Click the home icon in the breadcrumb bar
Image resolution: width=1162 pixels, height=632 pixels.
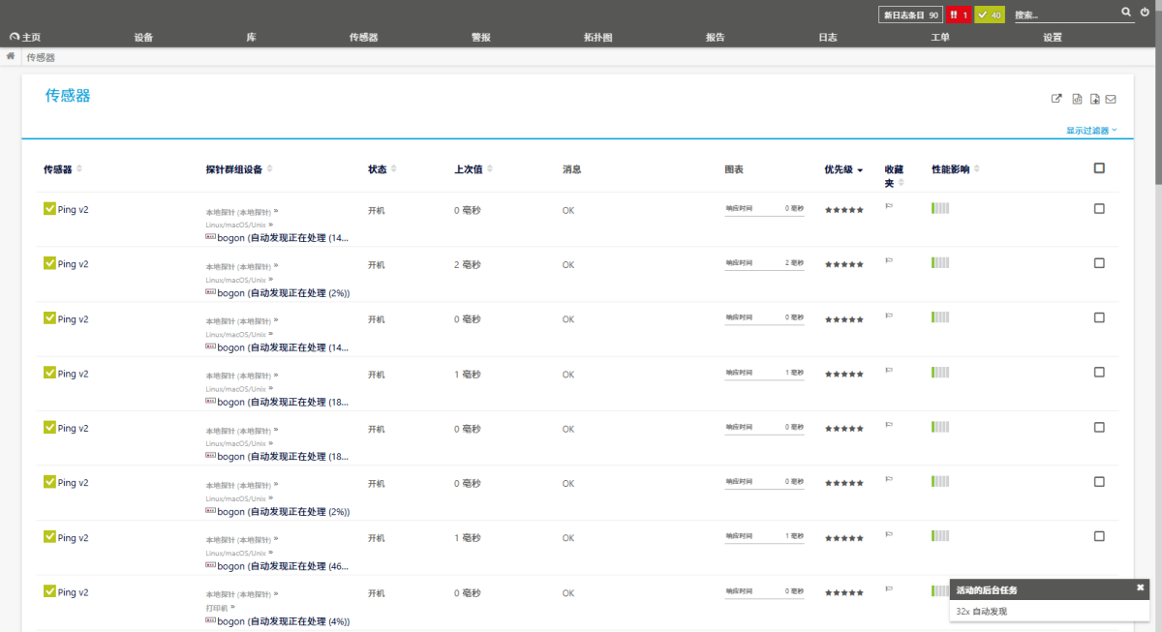point(10,56)
